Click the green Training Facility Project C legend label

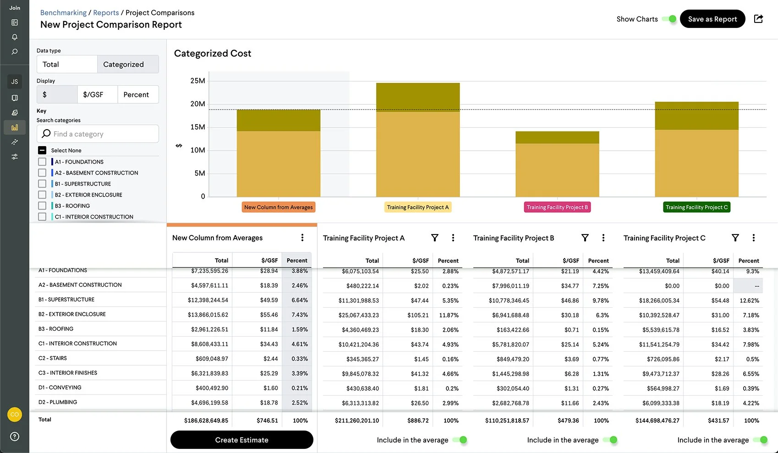696,207
